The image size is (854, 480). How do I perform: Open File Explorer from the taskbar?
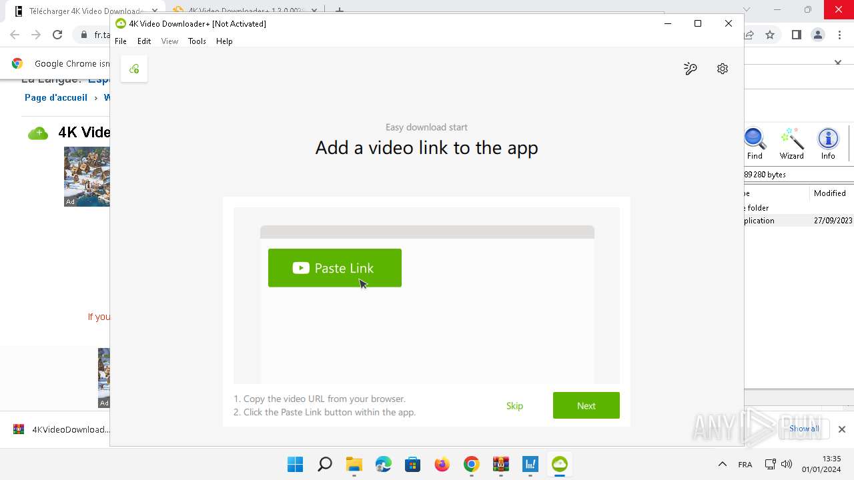click(354, 464)
